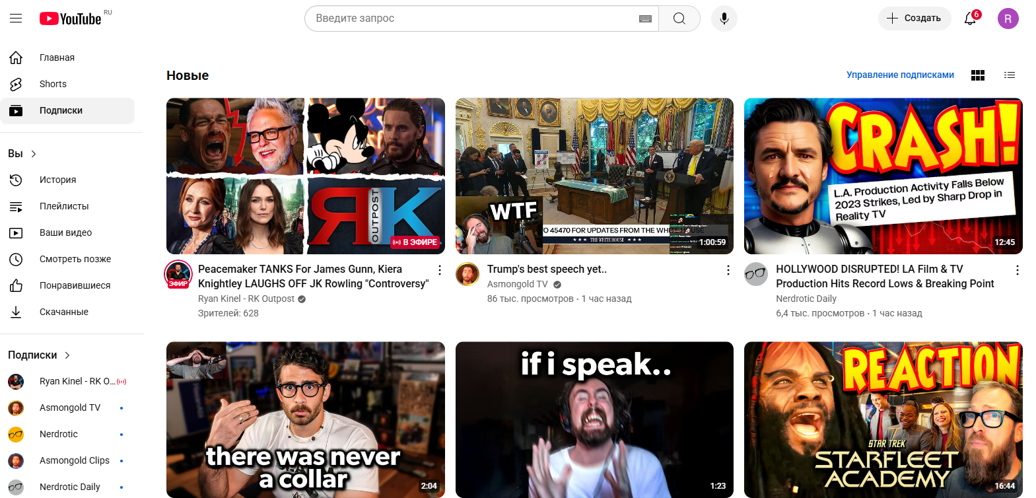Open Понравившиеся videos

(67, 285)
